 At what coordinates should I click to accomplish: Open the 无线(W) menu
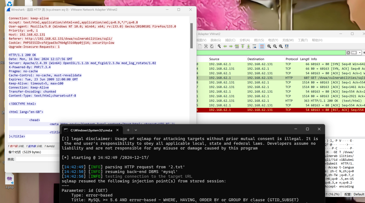(x=288, y=40)
